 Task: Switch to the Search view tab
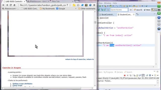(x=128, y=72)
